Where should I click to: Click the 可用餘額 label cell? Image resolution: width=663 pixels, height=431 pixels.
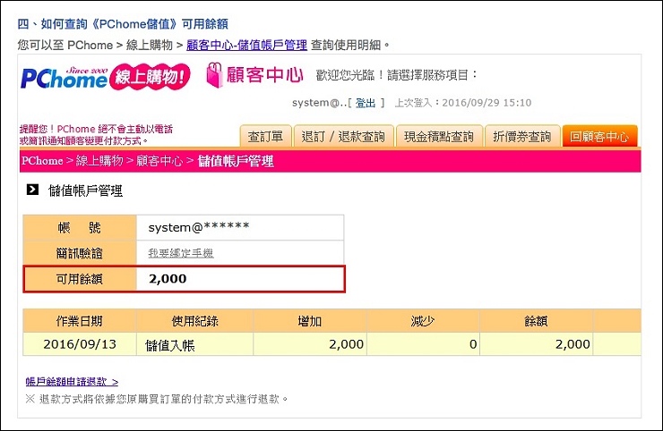tap(80, 279)
